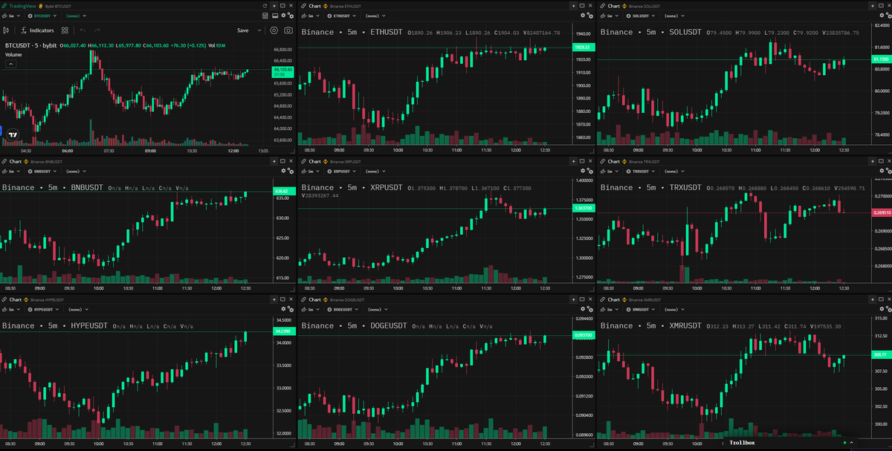Change the 5m timeframe in BTCUSDT panel
This screenshot has height=451, width=892.
11,16
